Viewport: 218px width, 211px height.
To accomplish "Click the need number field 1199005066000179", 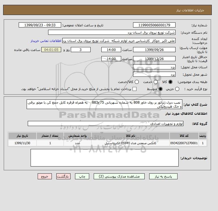I will 154,25.
